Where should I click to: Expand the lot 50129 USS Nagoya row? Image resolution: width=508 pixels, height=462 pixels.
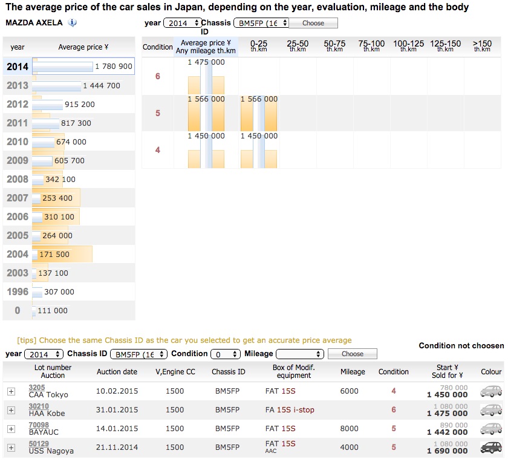11,447
